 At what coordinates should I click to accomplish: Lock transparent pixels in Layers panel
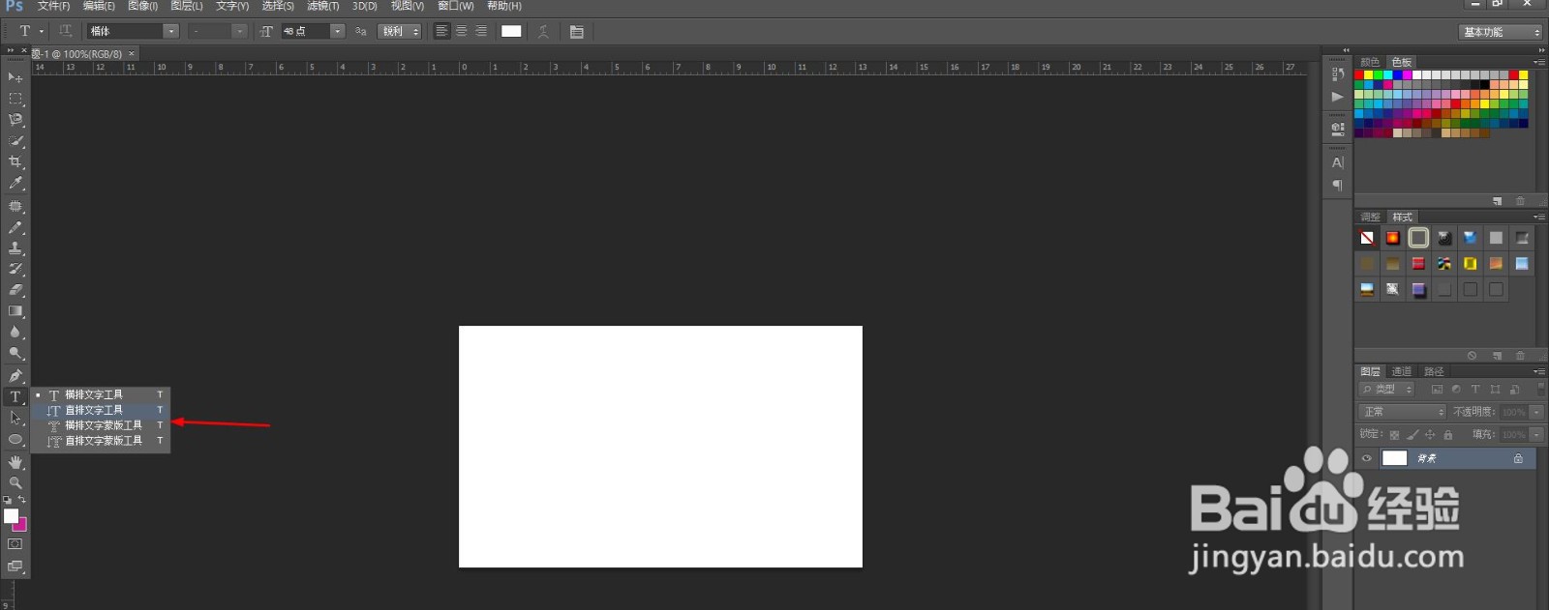click(1394, 435)
